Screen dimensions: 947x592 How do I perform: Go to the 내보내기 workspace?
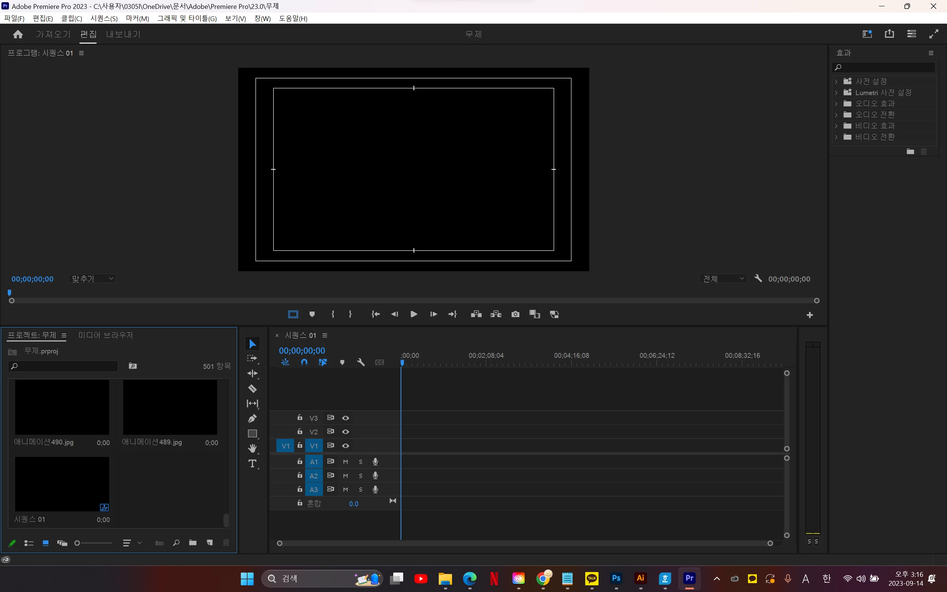coord(123,34)
